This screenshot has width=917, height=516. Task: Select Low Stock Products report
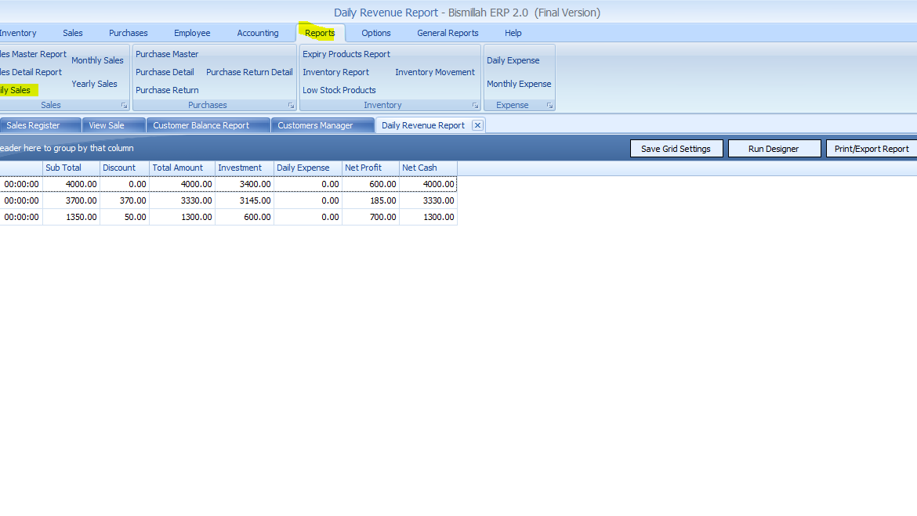pos(339,90)
